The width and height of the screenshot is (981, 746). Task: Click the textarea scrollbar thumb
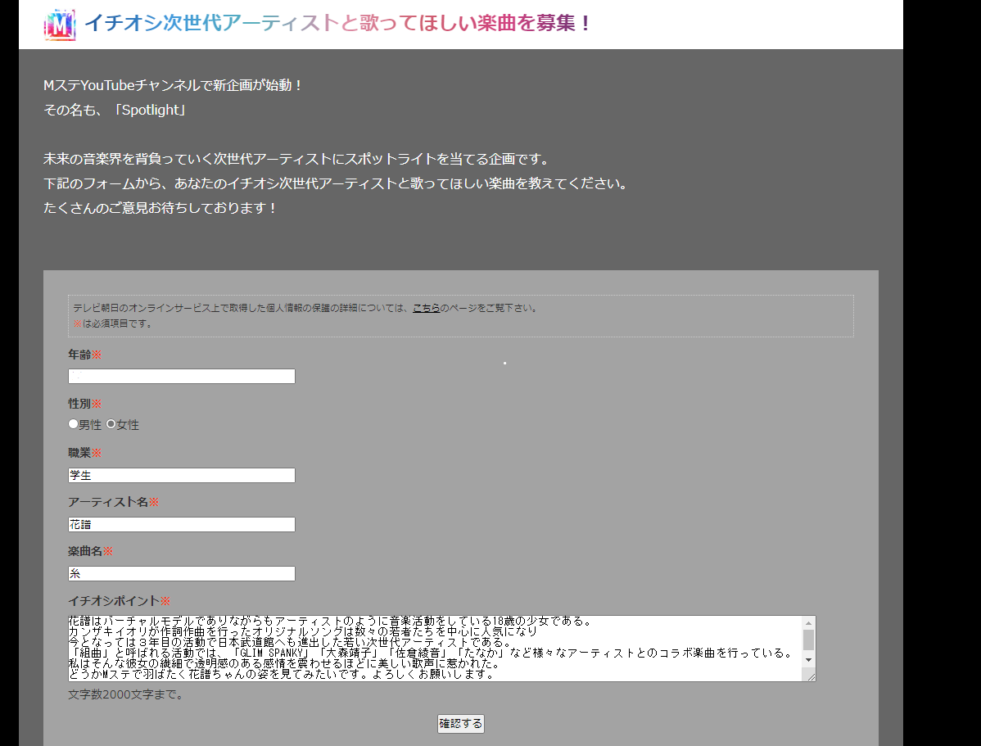pyautogui.click(x=808, y=640)
